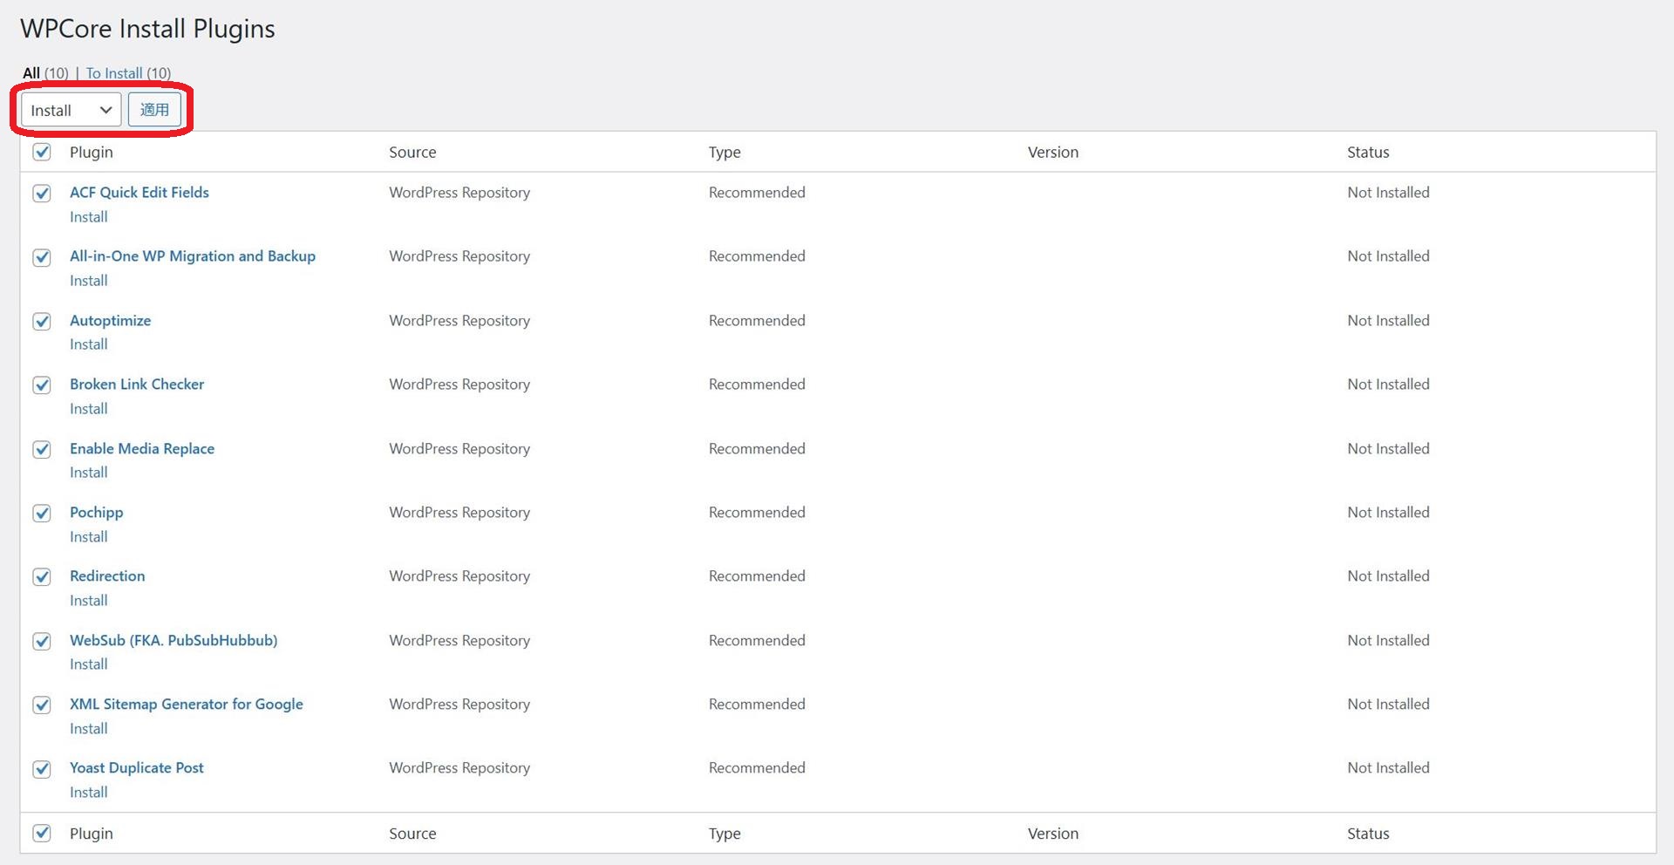Uncheck XML Sitemap Generator for Google checkbox
Viewport: 1674px width, 865px height.
pyautogui.click(x=42, y=705)
